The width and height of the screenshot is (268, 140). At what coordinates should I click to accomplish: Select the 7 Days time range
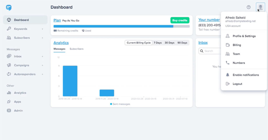[158, 43]
